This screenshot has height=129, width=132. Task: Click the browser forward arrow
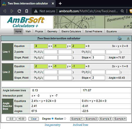pos(12,11)
